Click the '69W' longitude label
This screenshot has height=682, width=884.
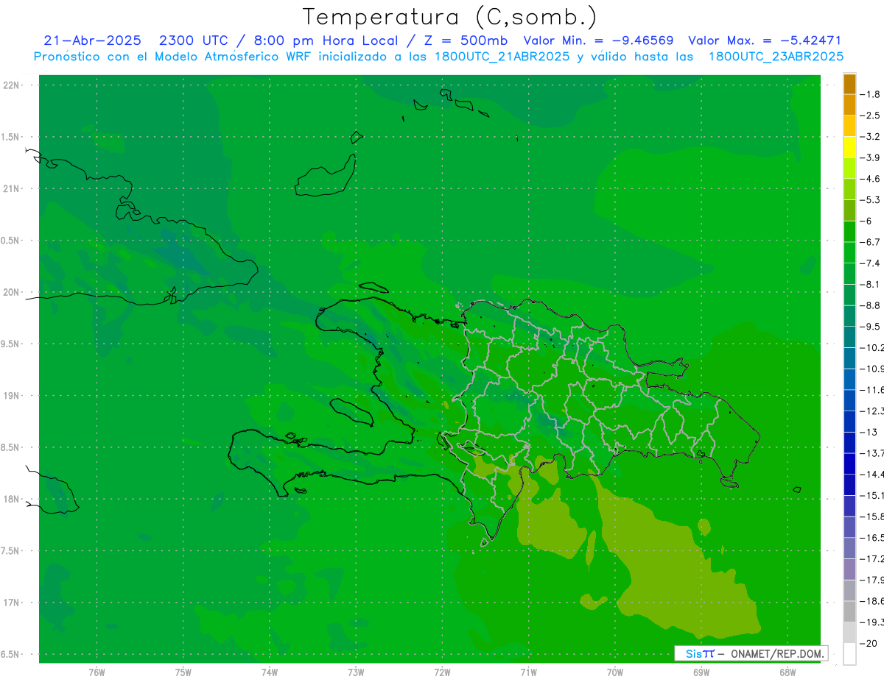pos(701,672)
